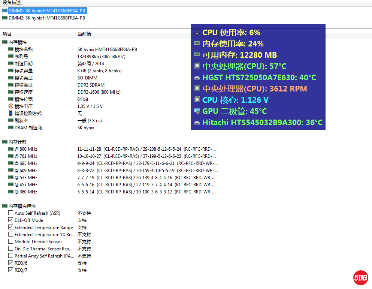Select the 存取速度 DDR3-1600 row
The image size is (372, 289).
coord(23,92)
